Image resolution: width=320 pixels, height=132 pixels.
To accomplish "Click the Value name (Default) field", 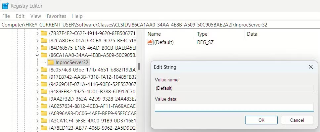I will (234, 88).
